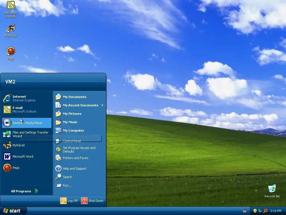Launch Pego from Start menu list
The image size is (286, 215).
[x=27, y=168]
